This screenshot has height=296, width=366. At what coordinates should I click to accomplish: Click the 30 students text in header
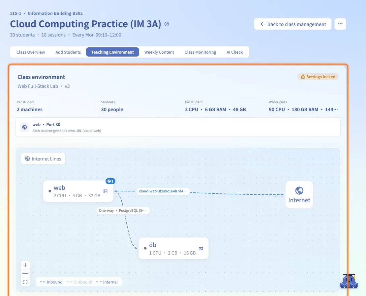[22, 35]
